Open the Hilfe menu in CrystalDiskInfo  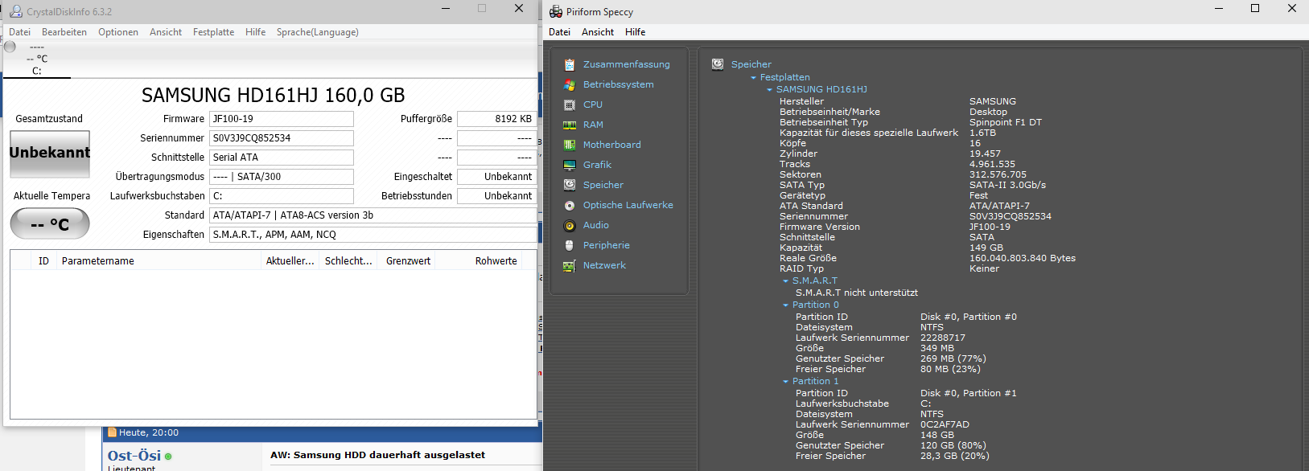click(256, 32)
